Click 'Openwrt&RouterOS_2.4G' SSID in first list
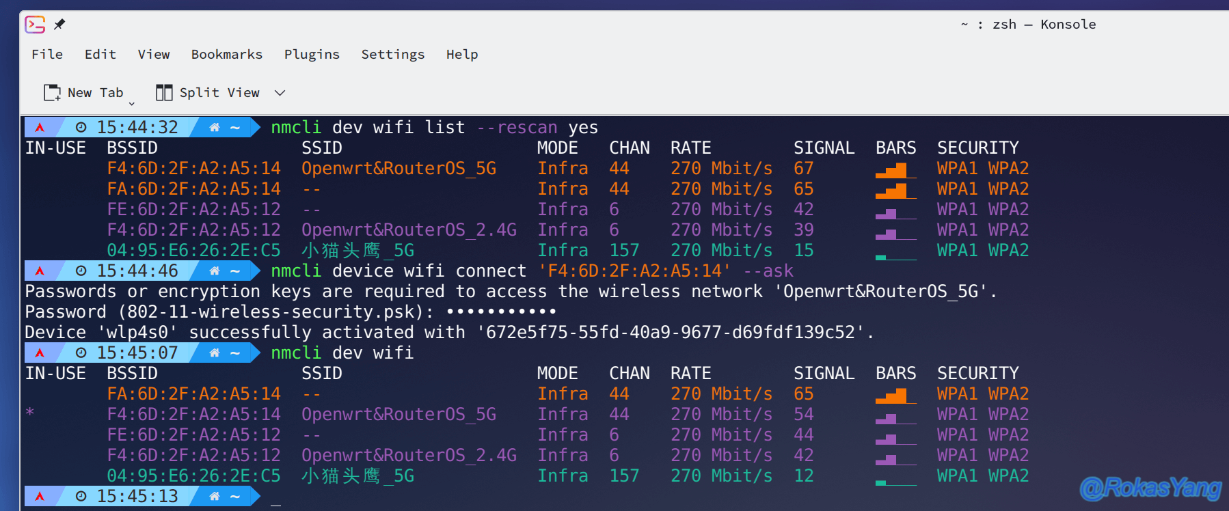Image resolution: width=1229 pixels, height=511 pixels. coord(409,230)
